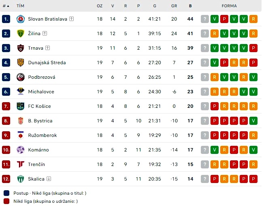Open the Trnava club badge
The height and width of the screenshot is (206, 266).
click(21, 48)
